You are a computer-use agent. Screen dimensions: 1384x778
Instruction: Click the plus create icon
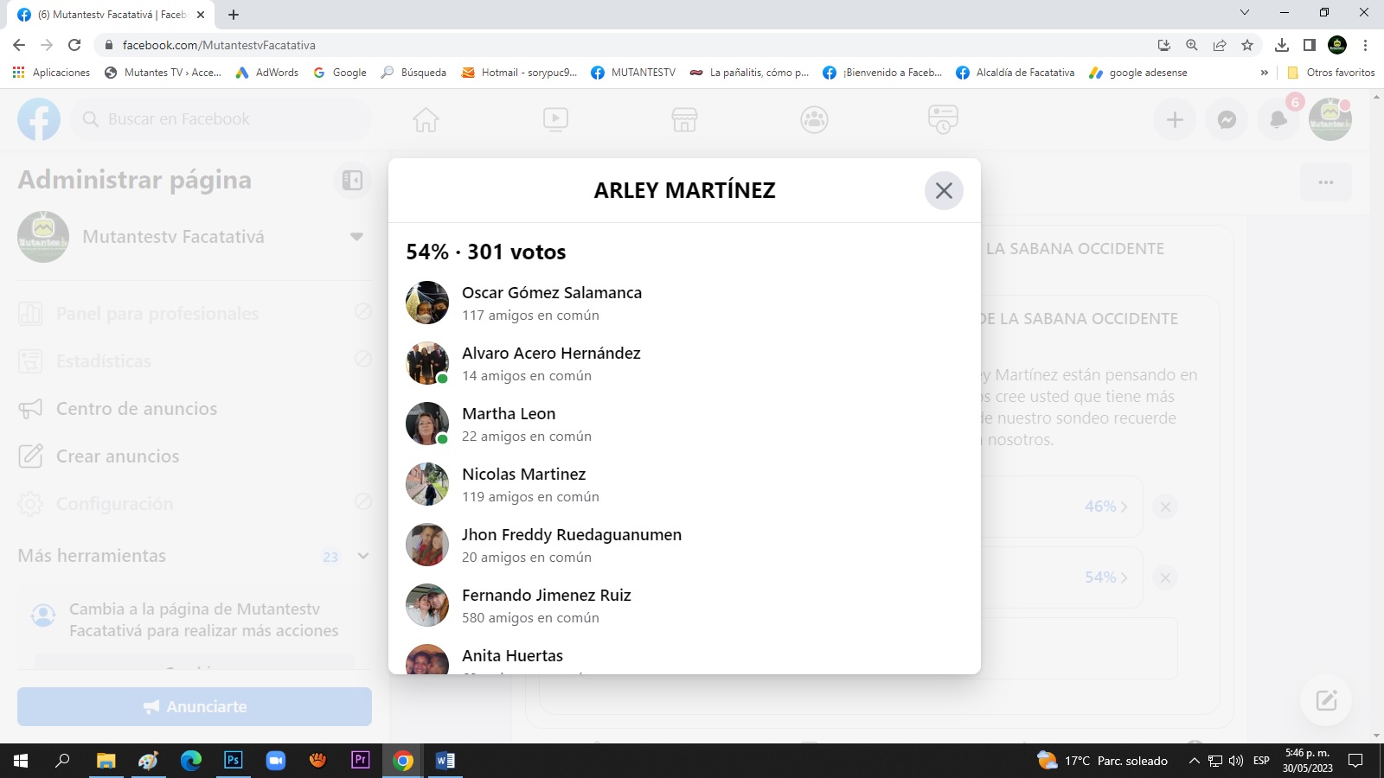[1175, 120]
